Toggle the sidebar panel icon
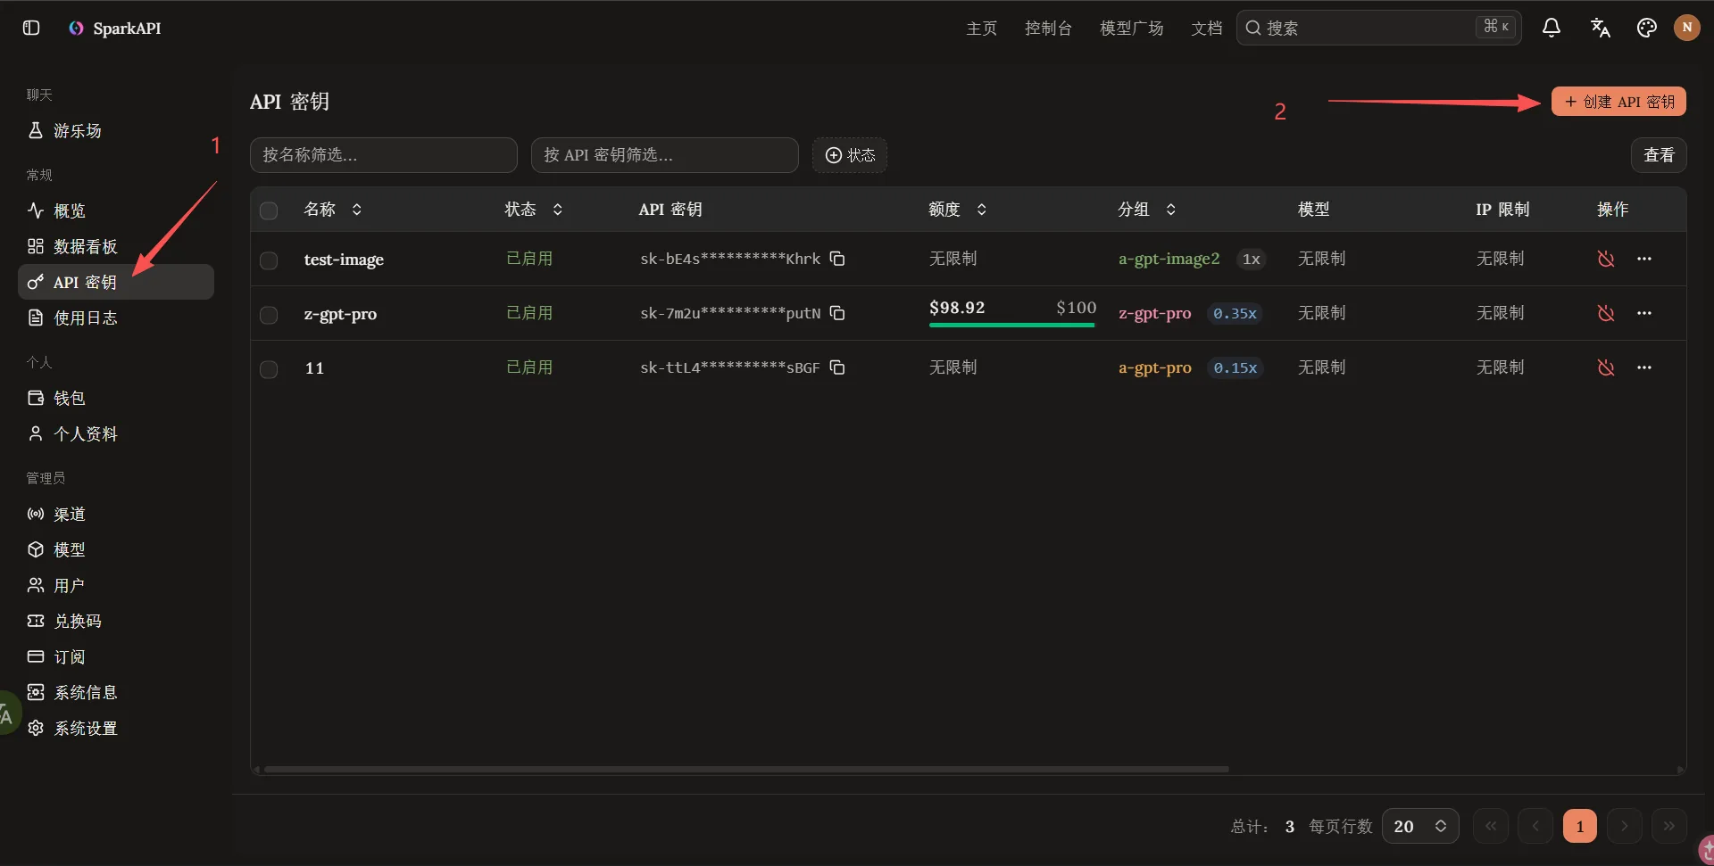This screenshot has height=866, width=1714. click(31, 28)
